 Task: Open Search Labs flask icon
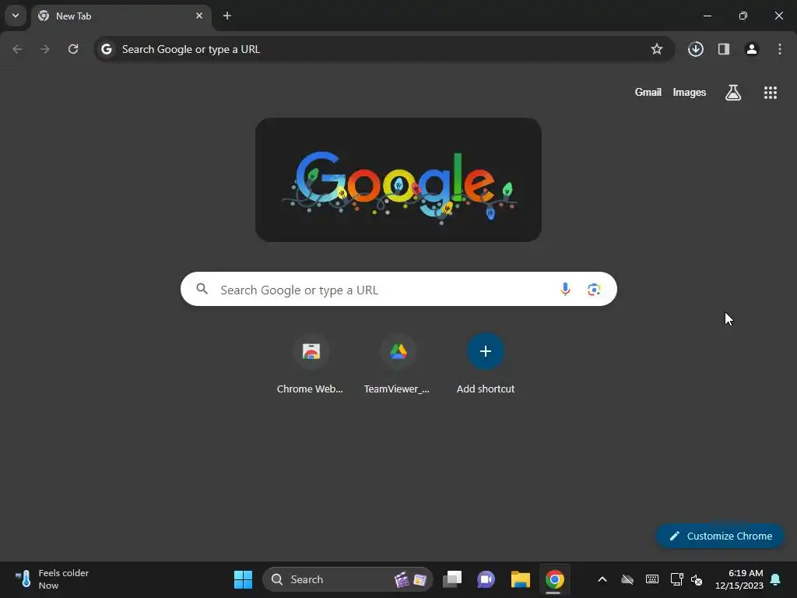click(733, 92)
